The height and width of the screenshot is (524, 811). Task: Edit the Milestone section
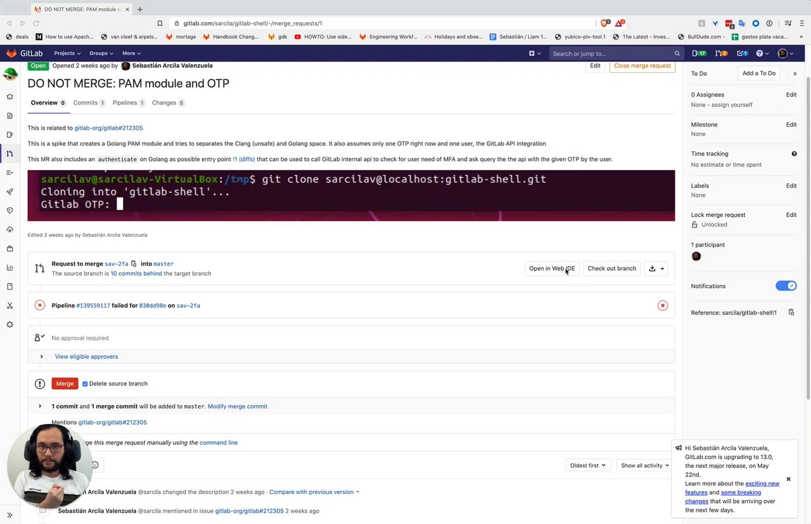[x=791, y=125]
